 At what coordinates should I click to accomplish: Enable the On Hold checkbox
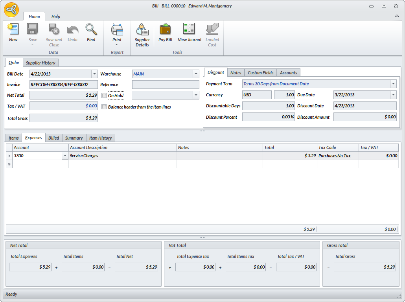(104, 95)
